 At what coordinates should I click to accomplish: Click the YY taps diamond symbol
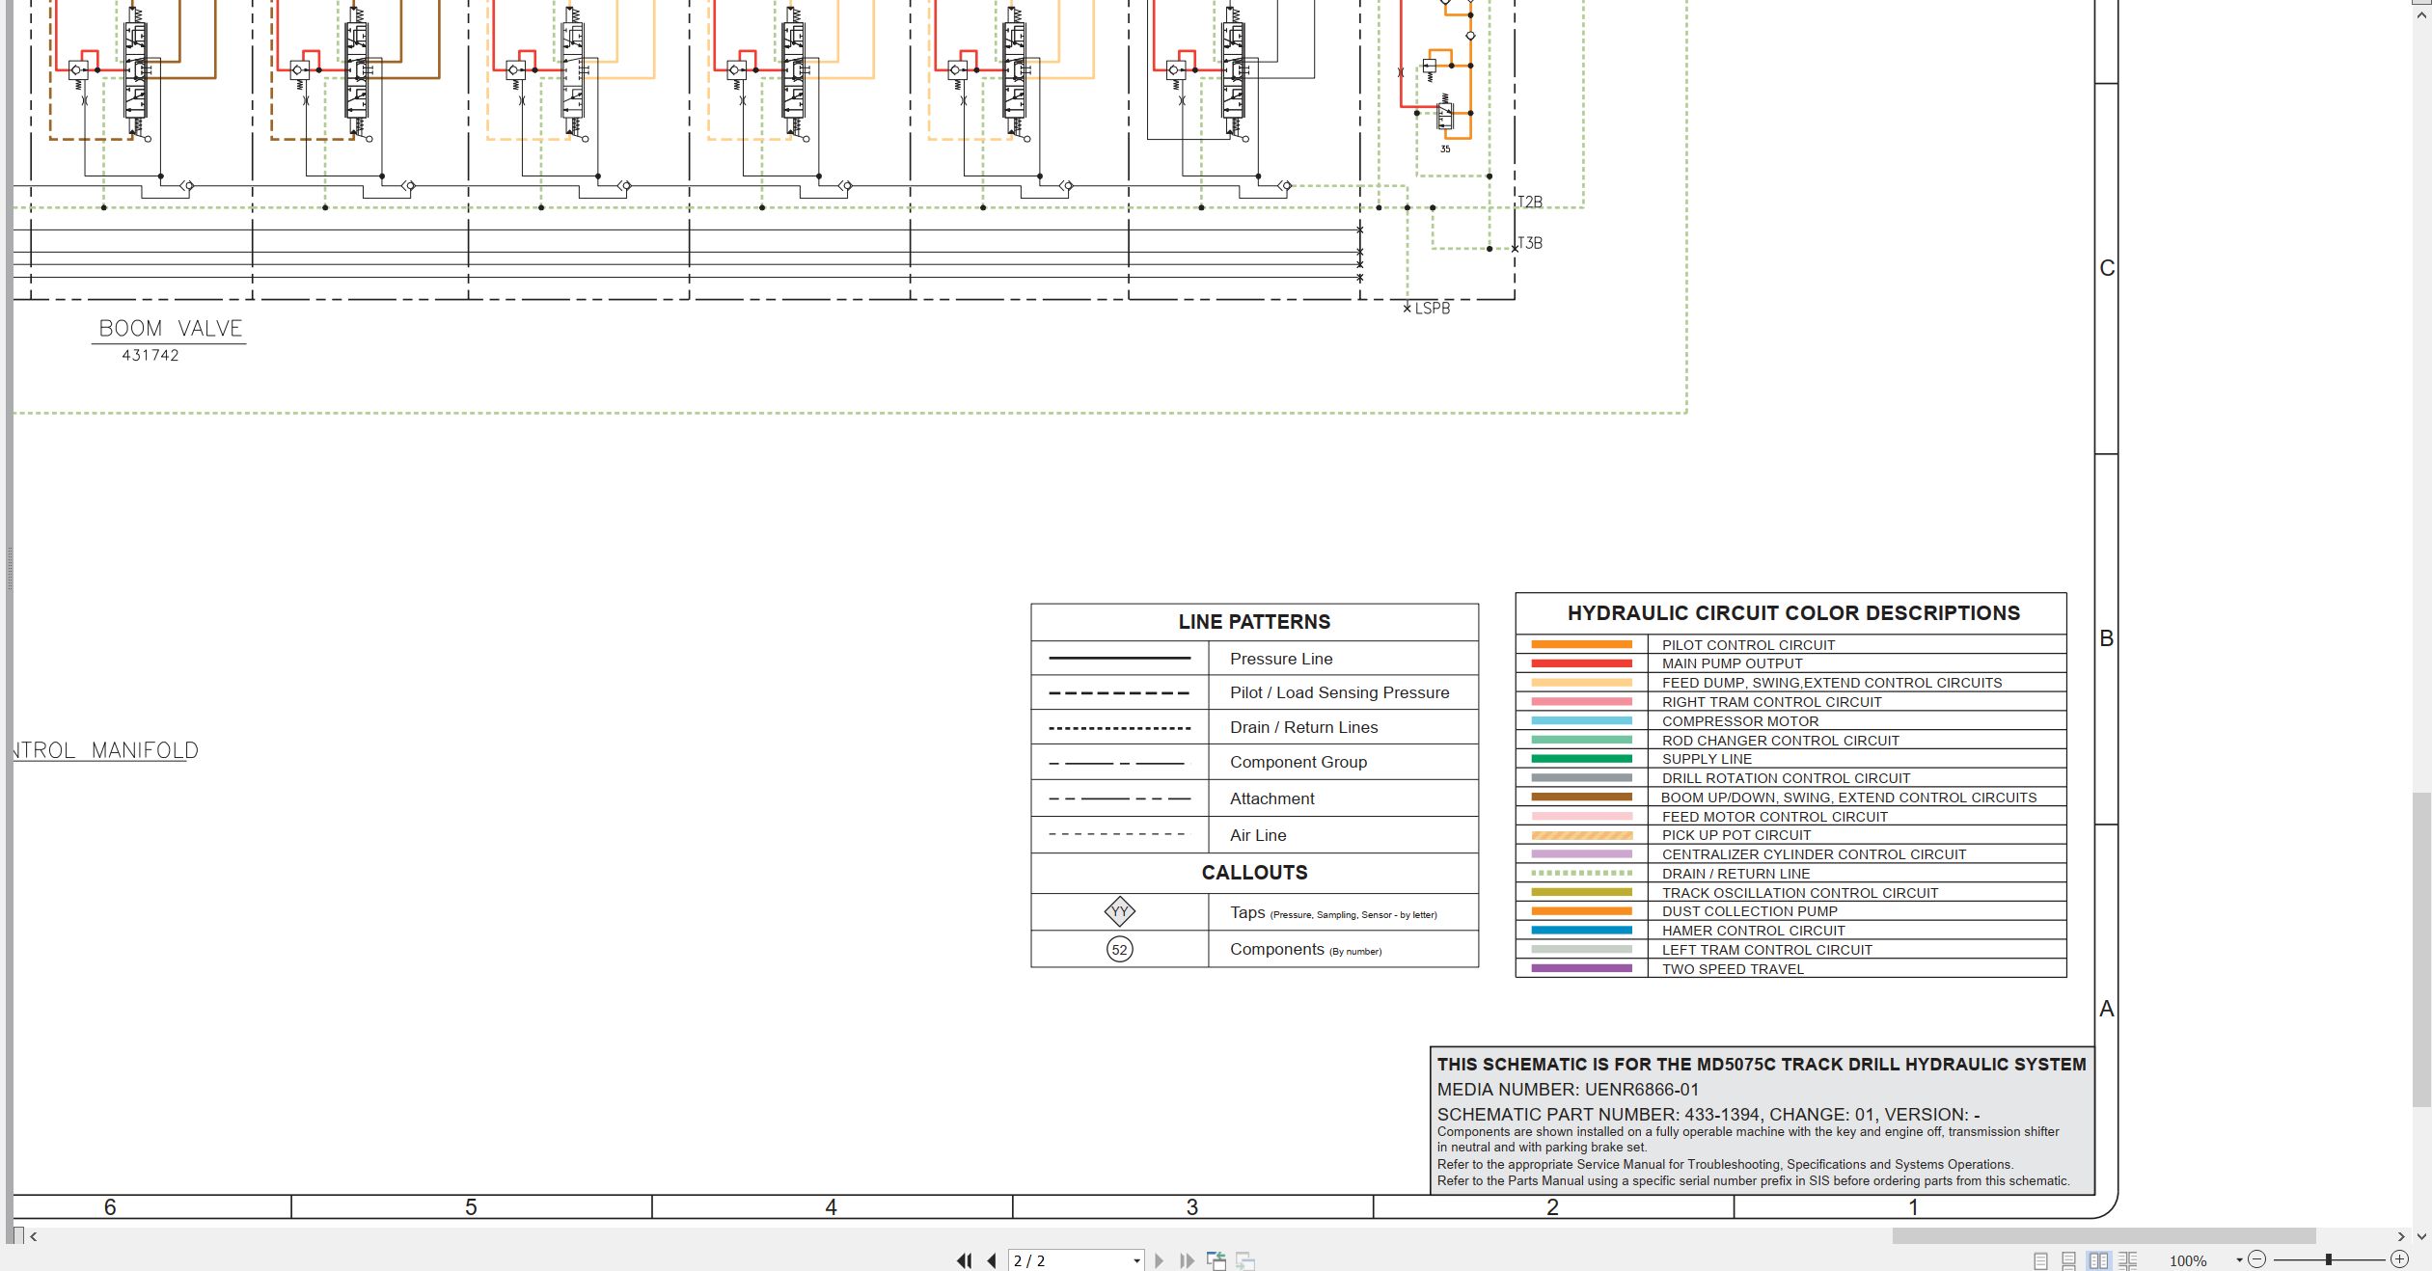[1119, 911]
